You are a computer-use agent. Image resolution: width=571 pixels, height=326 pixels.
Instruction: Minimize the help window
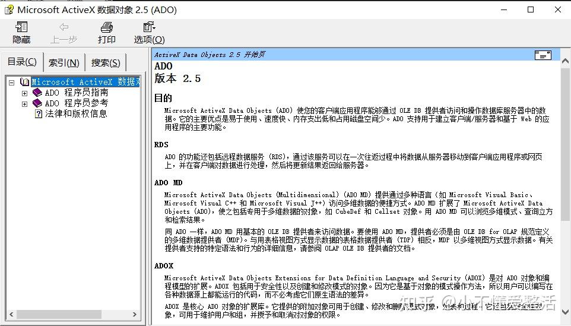point(504,10)
